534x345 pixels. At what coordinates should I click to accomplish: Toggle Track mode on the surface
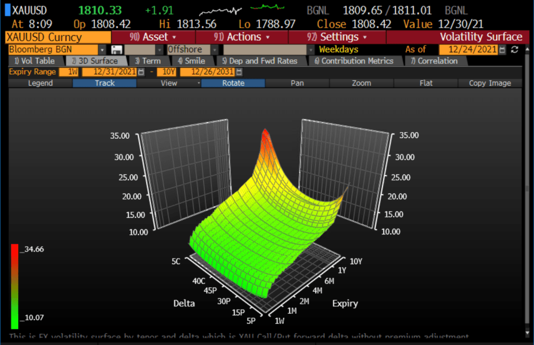[104, 83]
